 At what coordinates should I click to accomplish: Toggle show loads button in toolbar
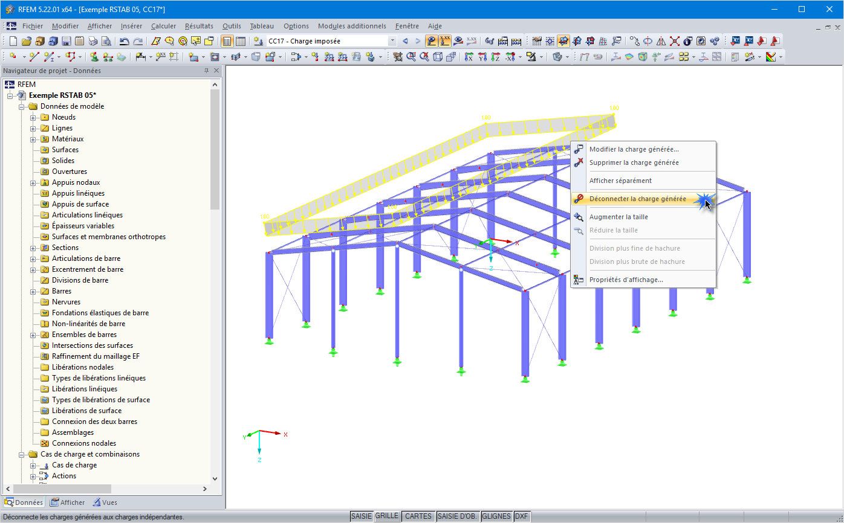point(432,41)
